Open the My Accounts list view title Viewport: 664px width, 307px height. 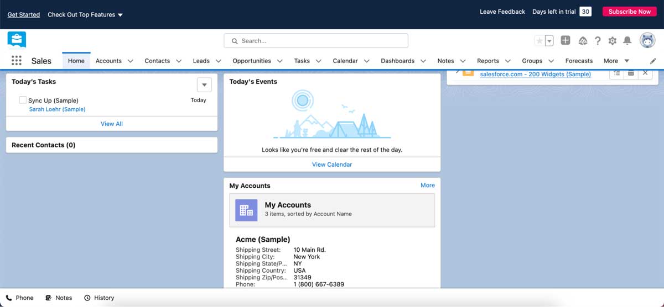pos(288,205)
